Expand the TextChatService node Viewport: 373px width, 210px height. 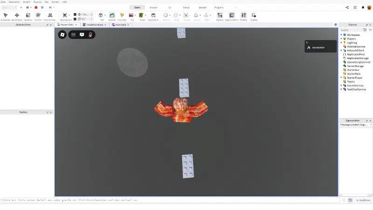(x=341, y=89)
